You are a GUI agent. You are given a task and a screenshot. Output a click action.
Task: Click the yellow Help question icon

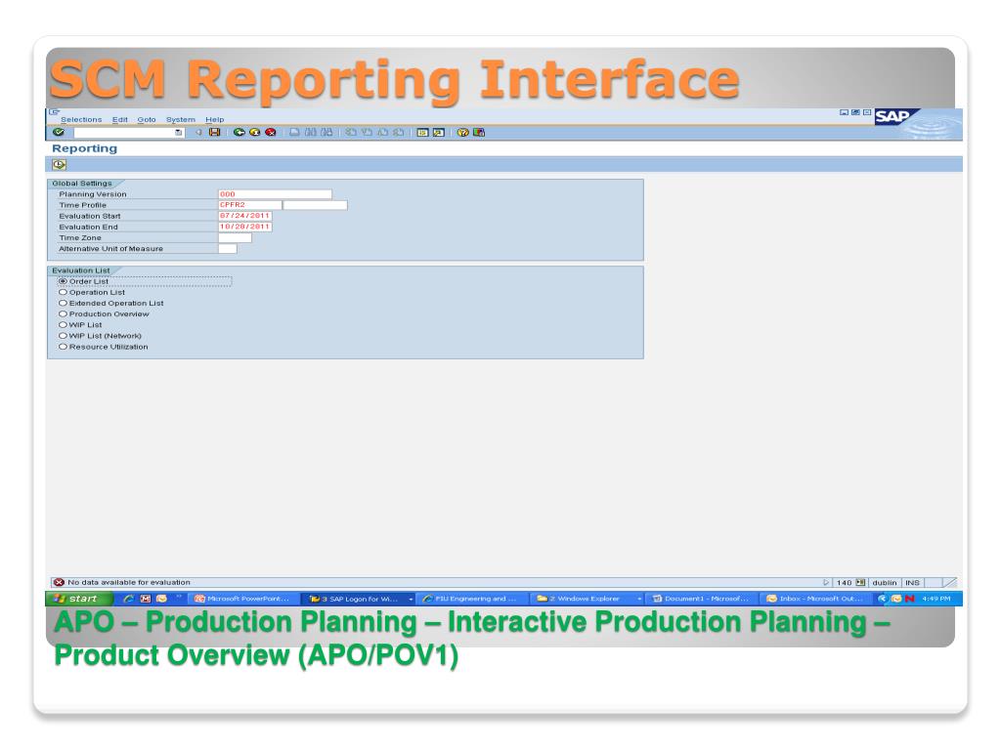(x=462, y=132)
